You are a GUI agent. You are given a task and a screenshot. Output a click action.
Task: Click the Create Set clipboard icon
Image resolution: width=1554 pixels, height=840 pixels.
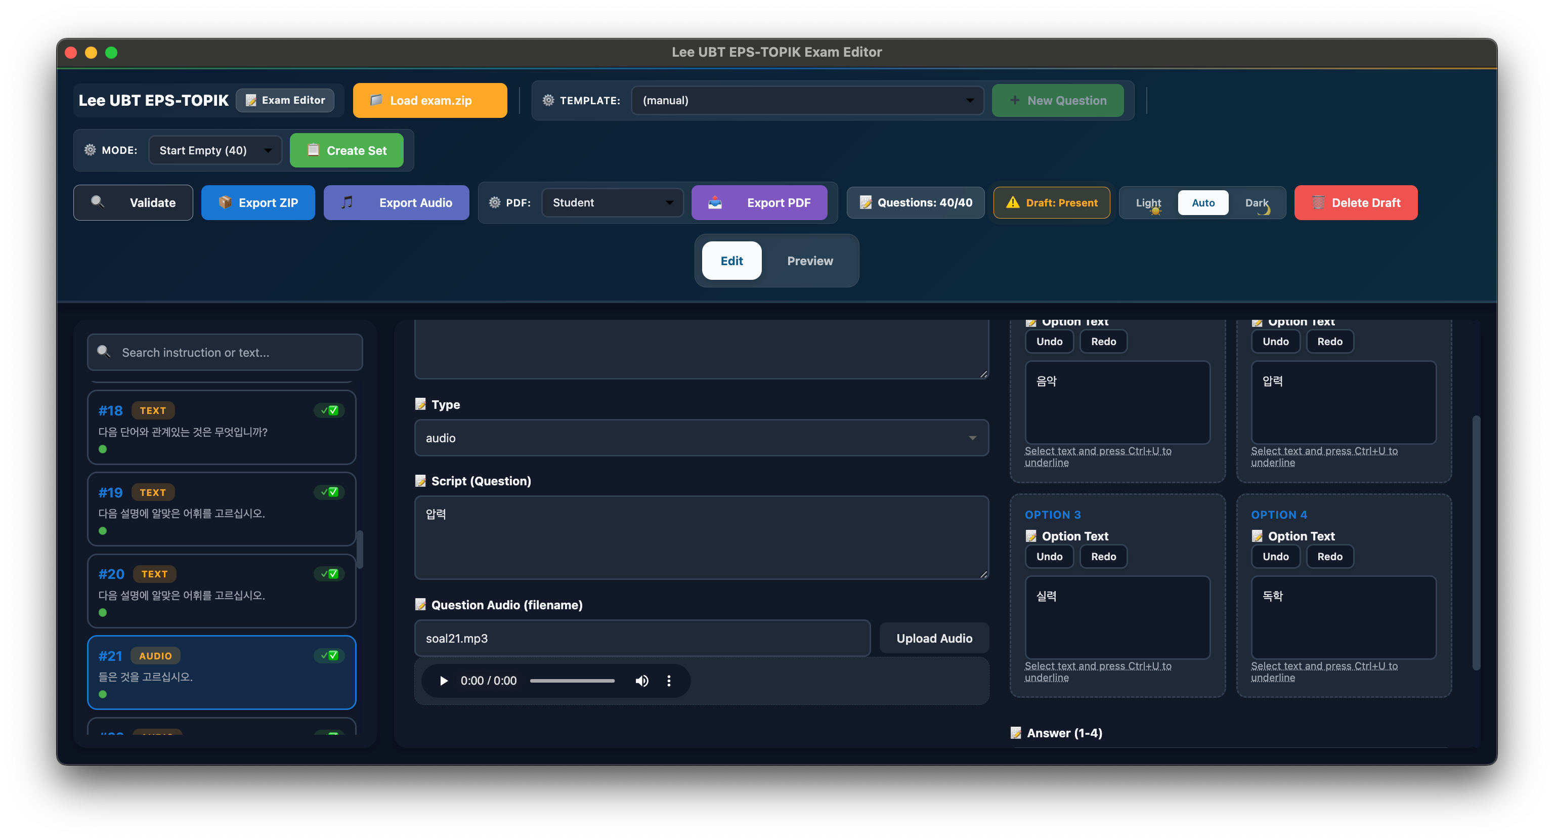coord(313,150)
